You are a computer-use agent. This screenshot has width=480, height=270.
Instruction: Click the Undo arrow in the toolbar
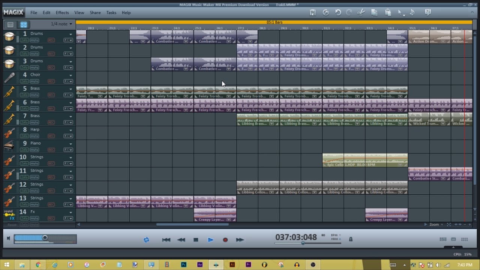338,12
